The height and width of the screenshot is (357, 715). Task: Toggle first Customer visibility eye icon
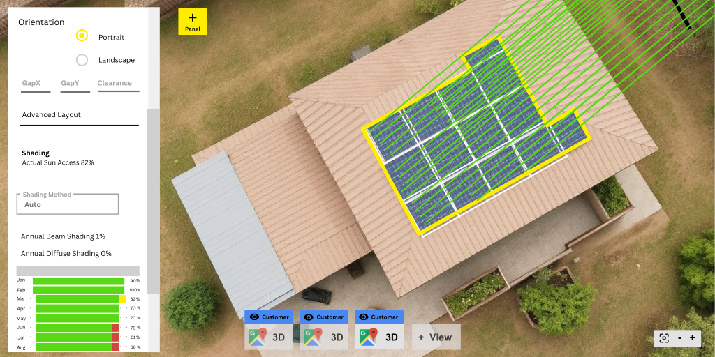point(254,317)
